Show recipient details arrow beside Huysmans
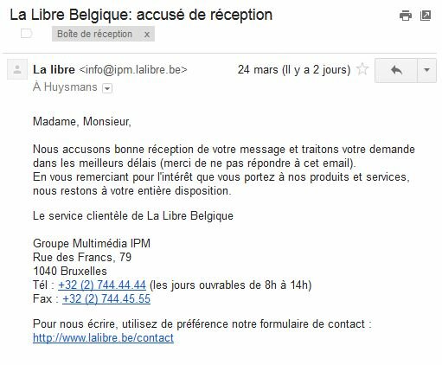The width and height of the screenshot is (442, 365). point(107,88)
